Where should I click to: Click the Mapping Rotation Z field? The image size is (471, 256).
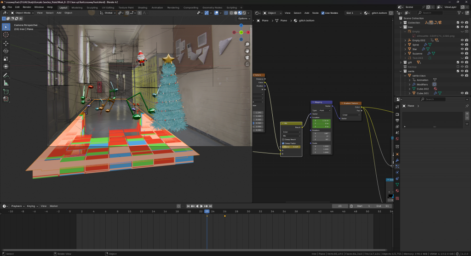(x=322, y=139)
